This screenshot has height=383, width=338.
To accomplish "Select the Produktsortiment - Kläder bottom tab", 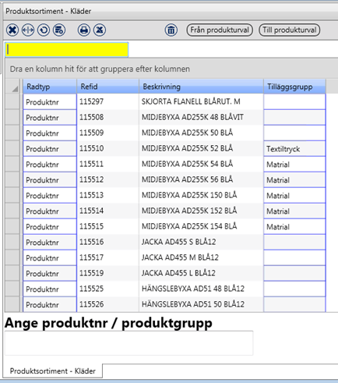I will pos(53,371).
